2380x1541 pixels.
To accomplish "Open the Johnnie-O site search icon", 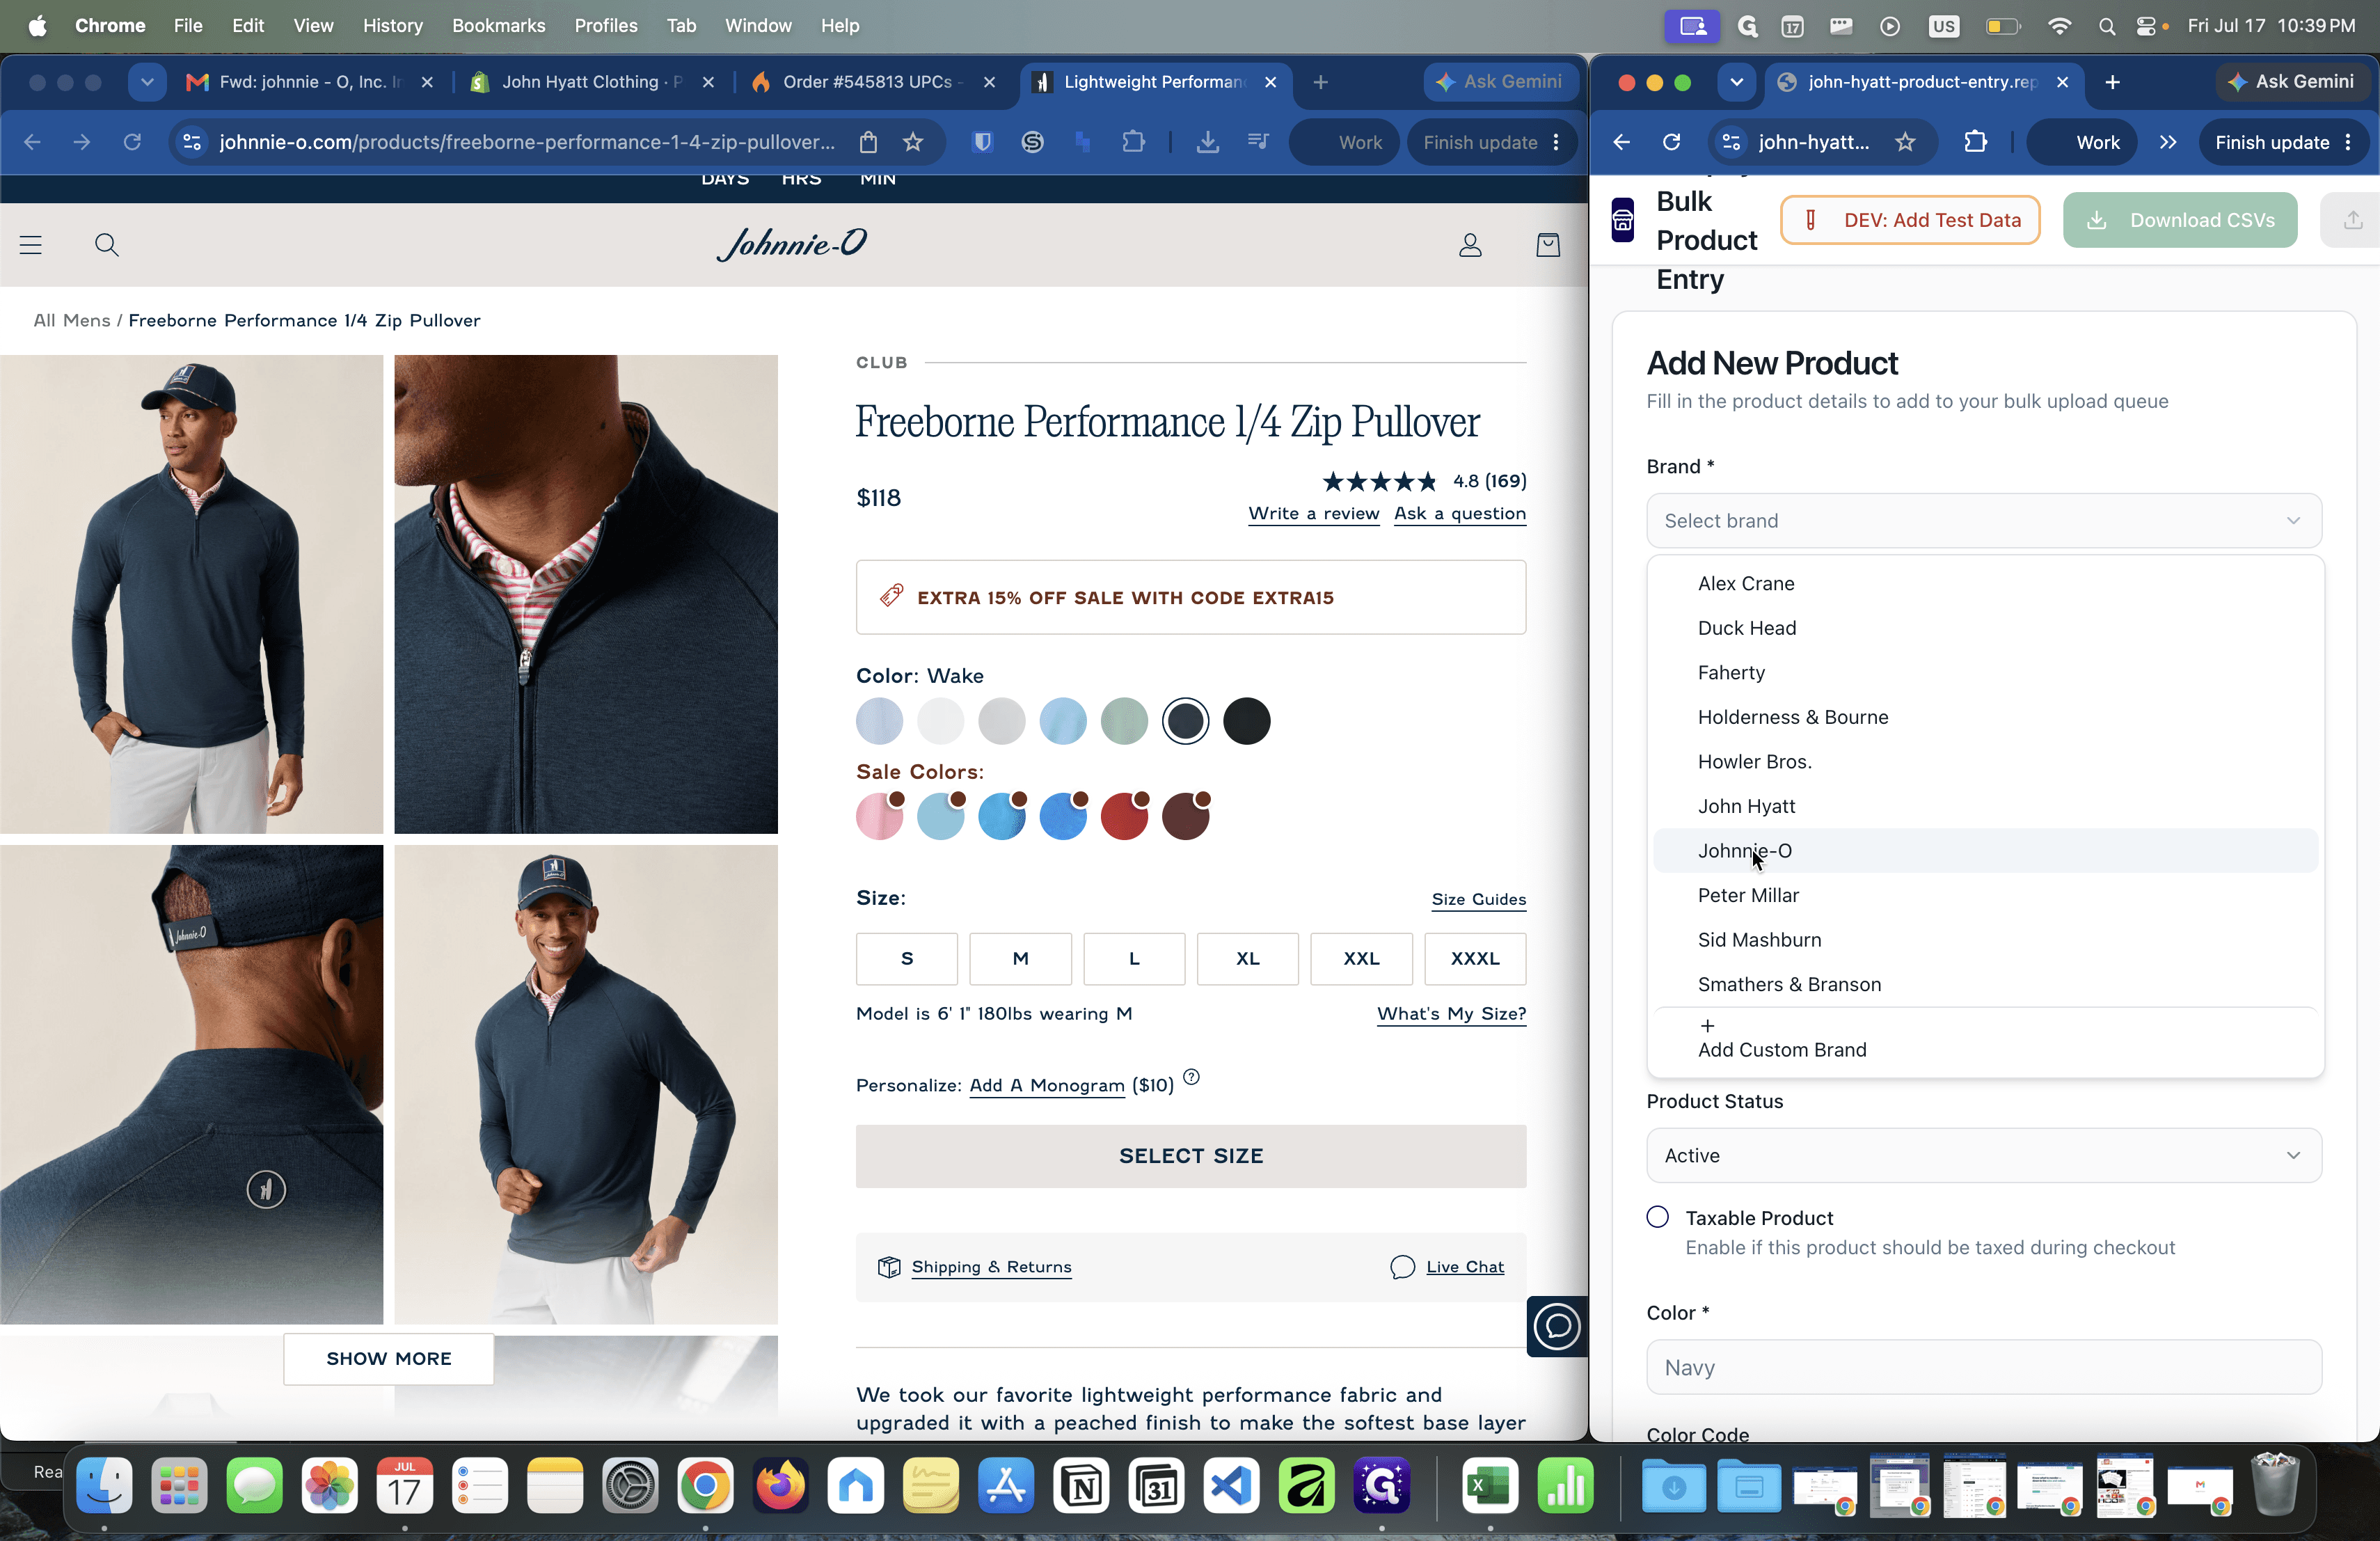I will (x=107, y=245).
